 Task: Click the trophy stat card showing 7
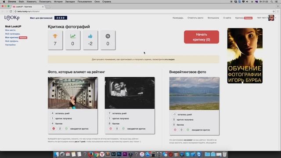pos(55,40)
